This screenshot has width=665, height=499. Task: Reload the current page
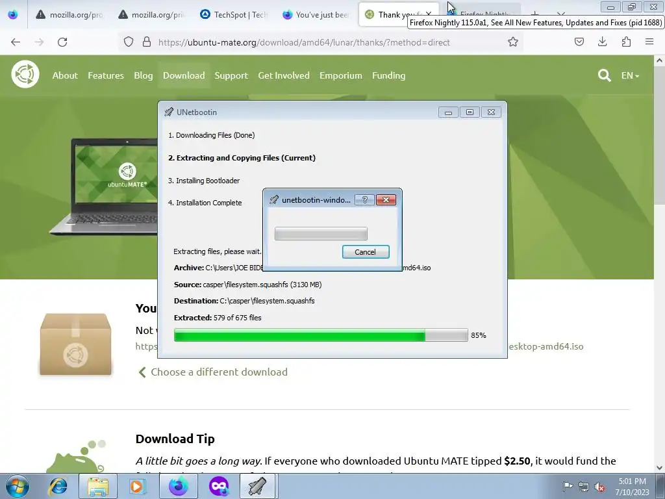point(62,42)
